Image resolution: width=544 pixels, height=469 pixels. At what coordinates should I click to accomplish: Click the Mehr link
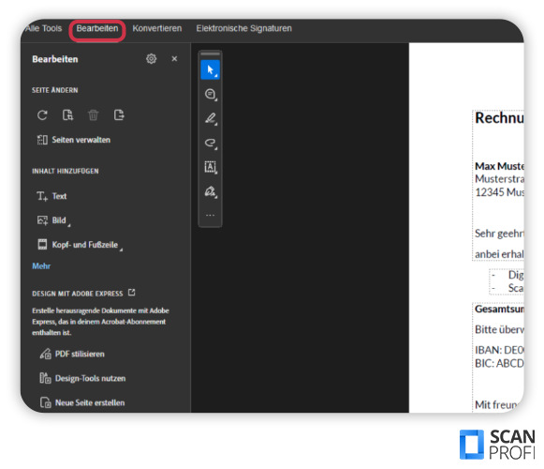pyautogui.click(x=41, y=266)
